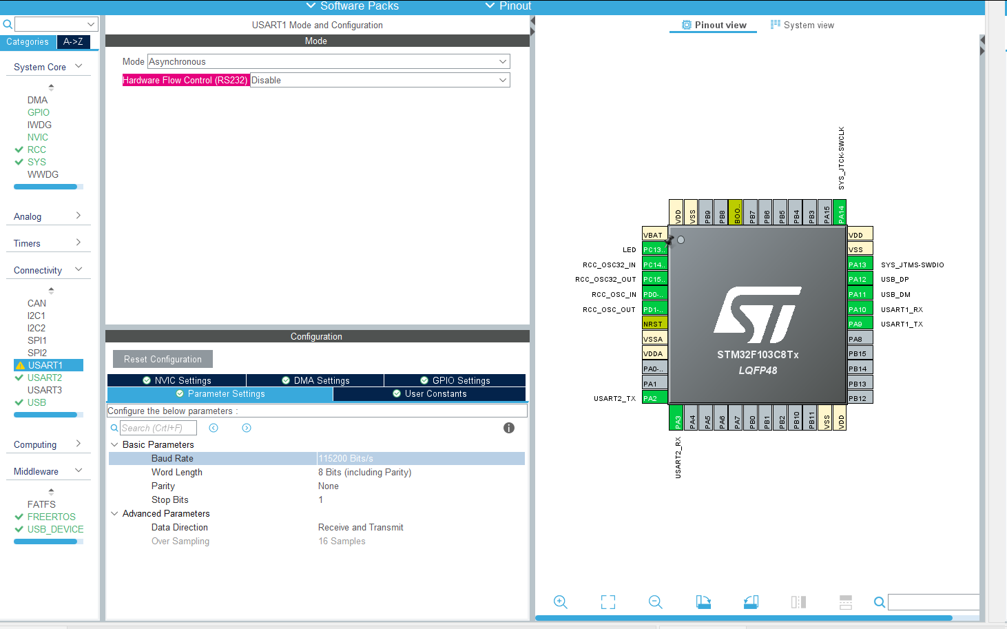Screen dimensions: 1007x629
Task: Click the PC13 LED pin
Action: pos(654,249)
